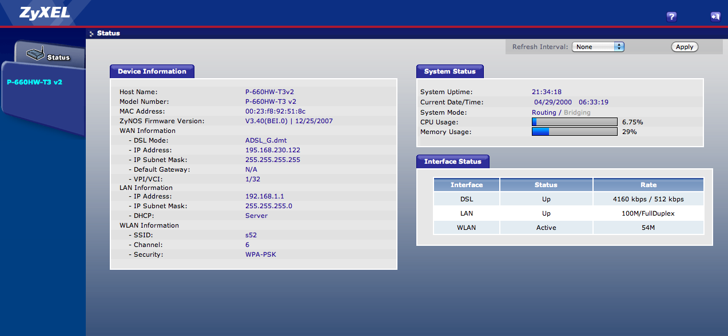Click the small icon beside Status title
728x336 pixels.
click(92, 34)
